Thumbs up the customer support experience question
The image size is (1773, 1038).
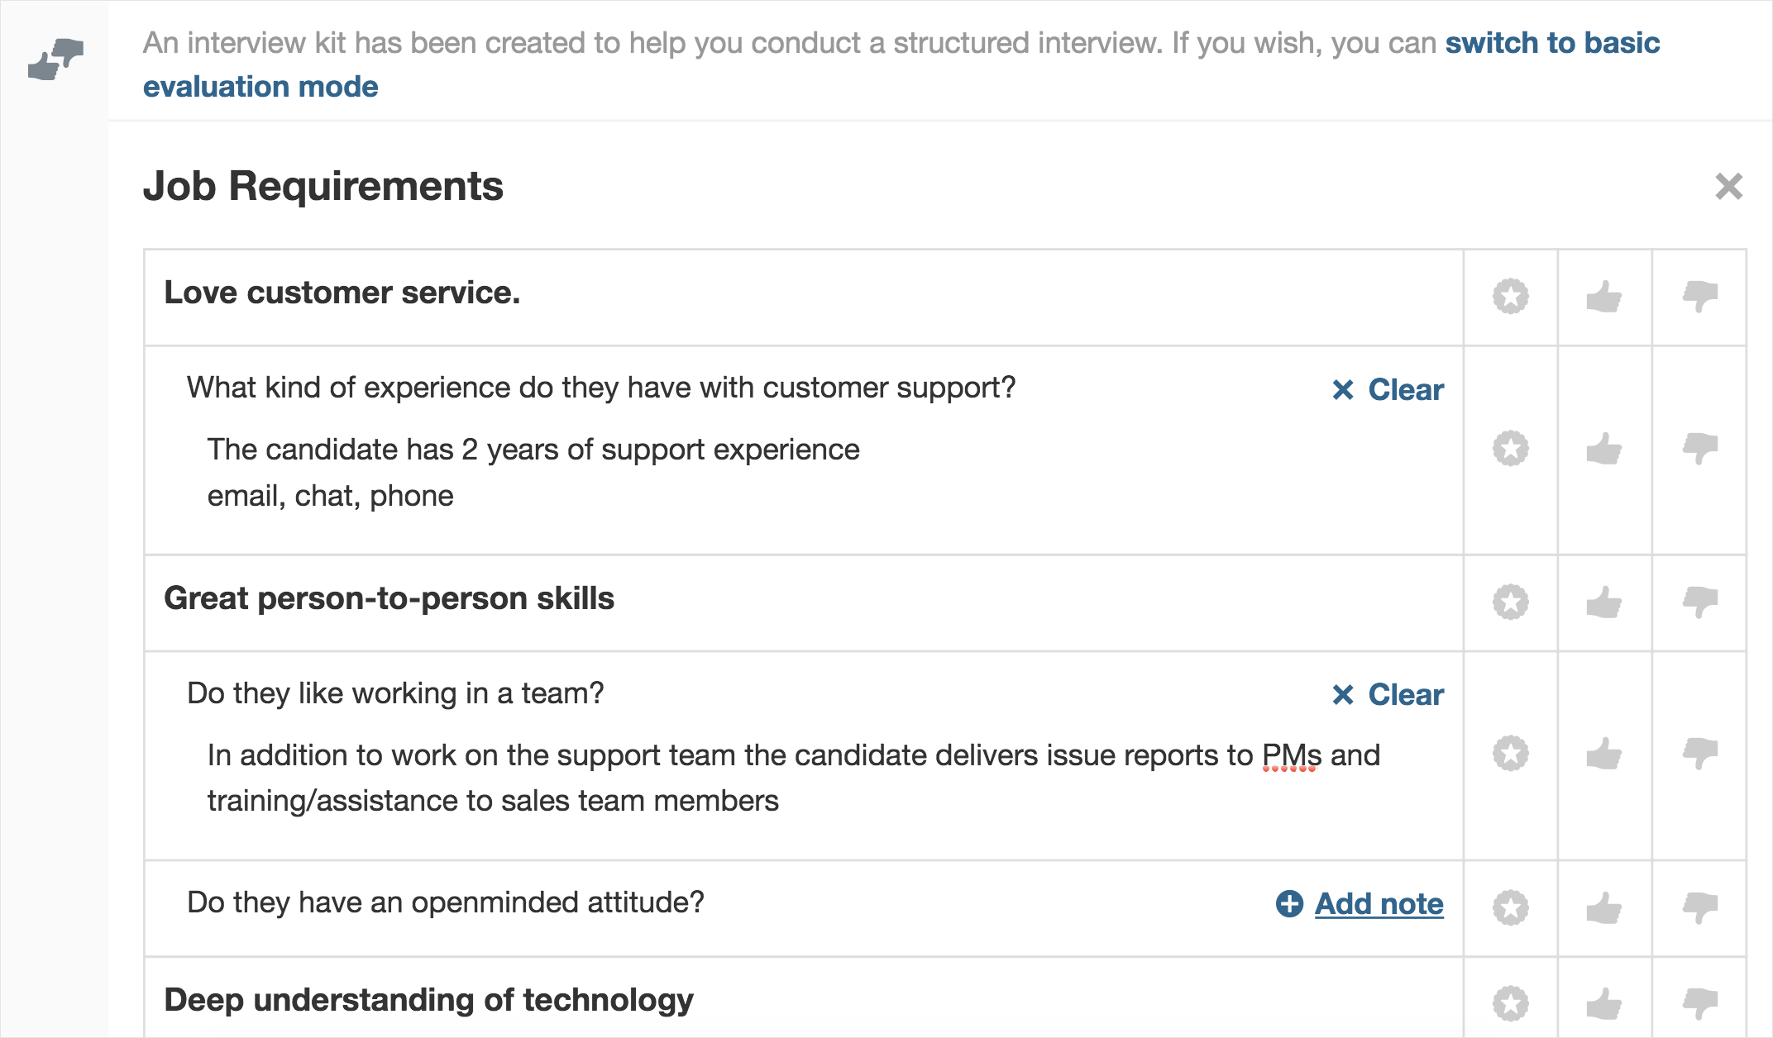1604,449
